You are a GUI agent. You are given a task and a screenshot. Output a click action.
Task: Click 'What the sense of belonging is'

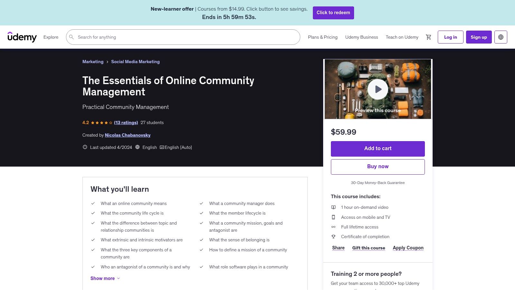click(239, 240)
